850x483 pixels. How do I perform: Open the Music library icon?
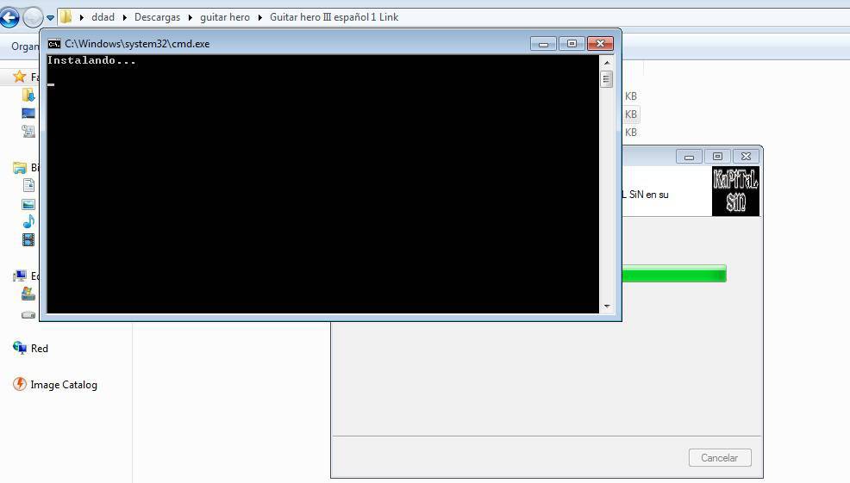coord(28,221)
